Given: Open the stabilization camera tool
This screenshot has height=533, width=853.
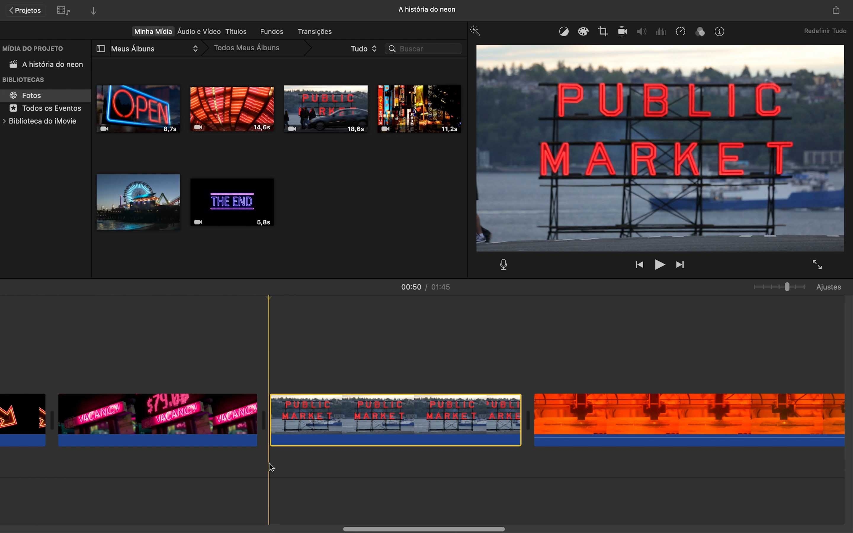Looking at the screenshot, I should 622,31.
